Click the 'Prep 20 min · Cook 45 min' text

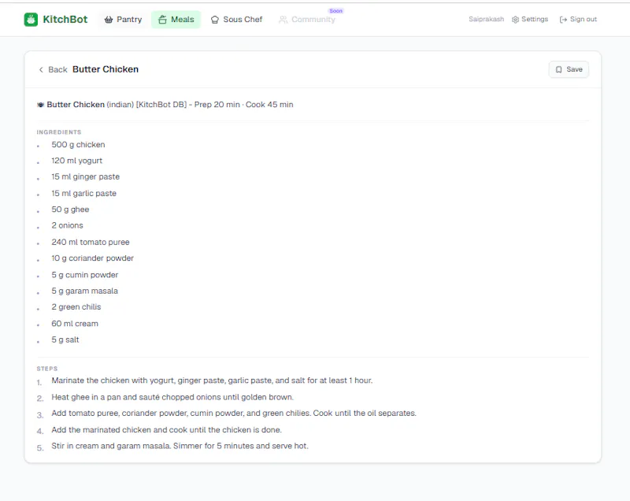pyautogui.click(x=243, y=105)
